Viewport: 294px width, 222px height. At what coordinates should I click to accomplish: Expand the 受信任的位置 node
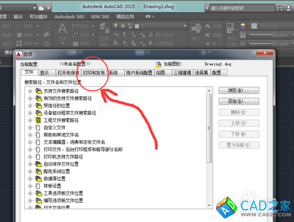pyautogui.click(x=30, y=106)
